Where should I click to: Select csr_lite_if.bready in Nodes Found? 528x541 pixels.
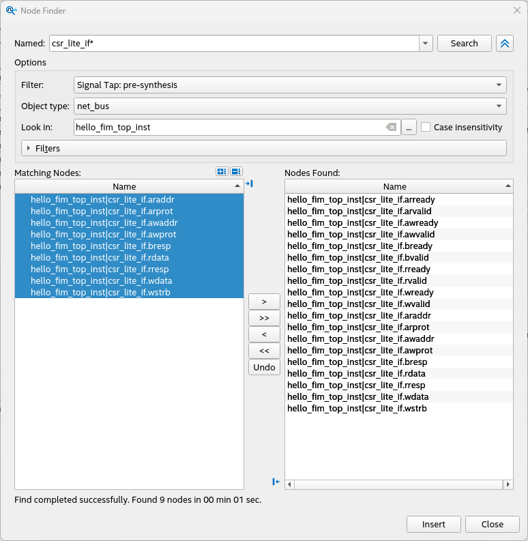click(399, 246)
